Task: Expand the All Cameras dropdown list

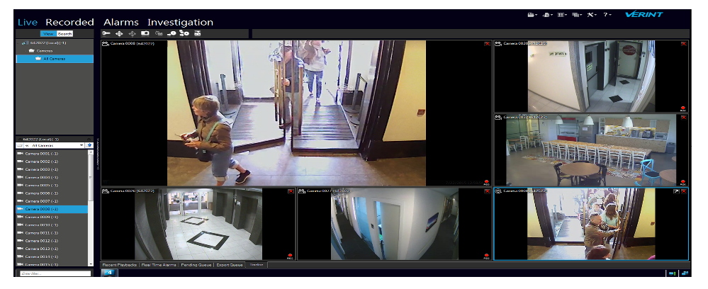Action: coord(82,144)
